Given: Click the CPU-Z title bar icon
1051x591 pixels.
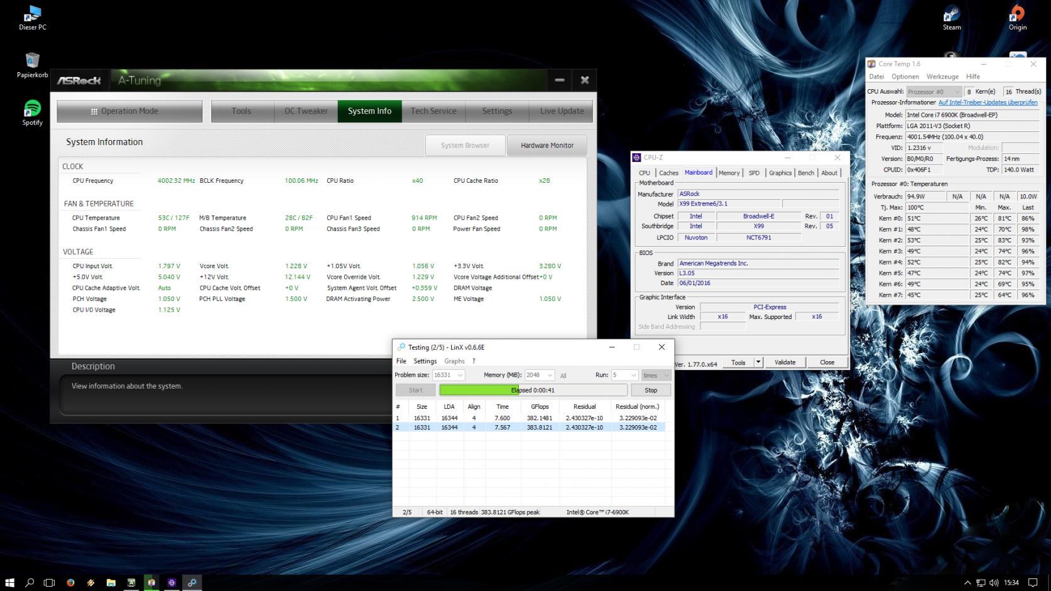Looking at the screenshot, I should click(637, 157).
